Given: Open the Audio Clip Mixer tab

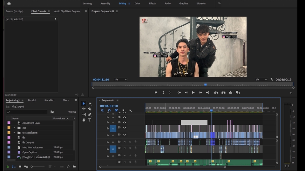Looking at the screenshot, I should coord(67,11).
